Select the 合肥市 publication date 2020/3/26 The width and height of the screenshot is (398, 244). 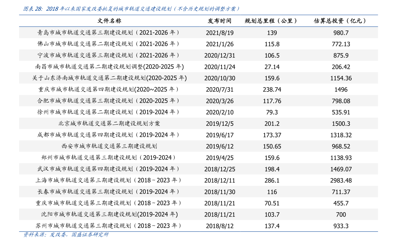220,101
